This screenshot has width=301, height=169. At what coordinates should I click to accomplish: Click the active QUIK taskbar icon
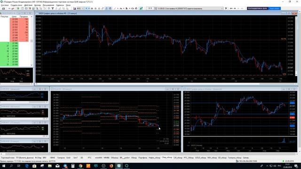119,166
